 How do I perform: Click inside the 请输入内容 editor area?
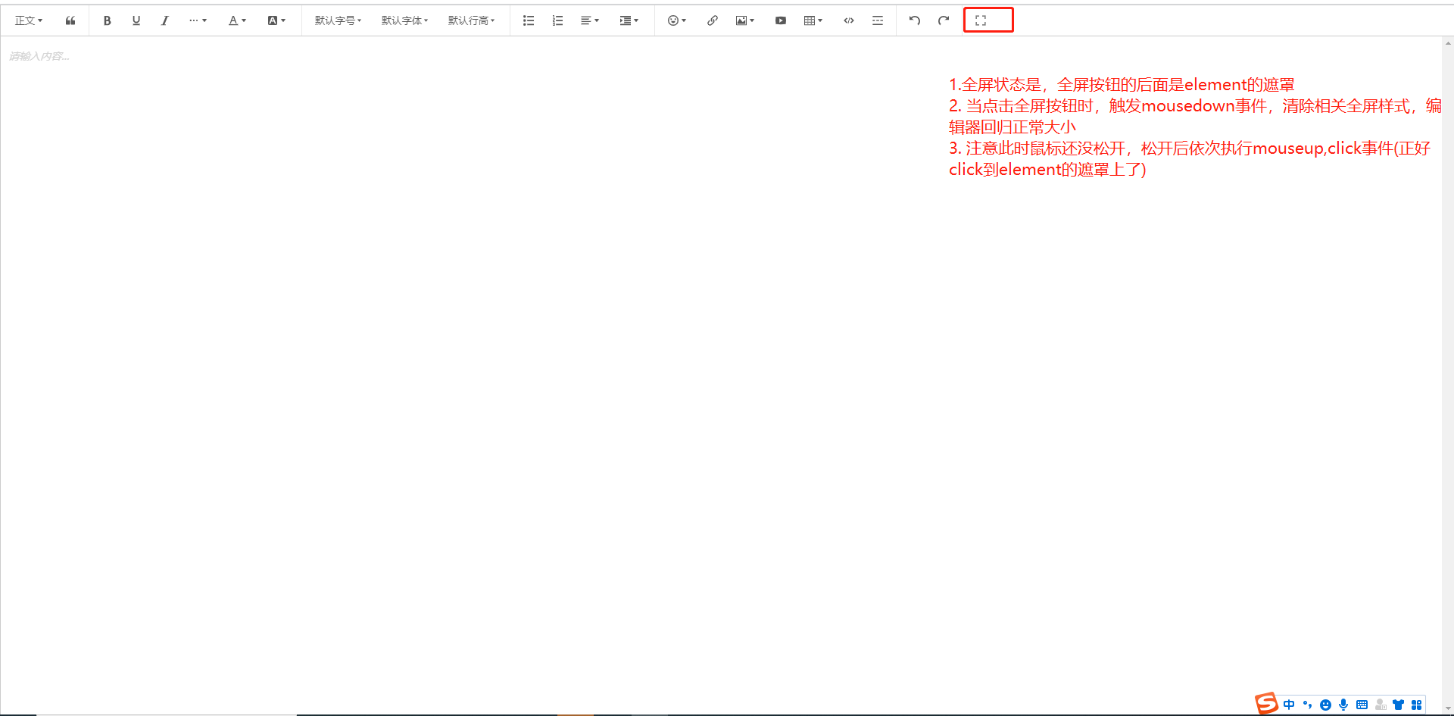pos(303,227)
